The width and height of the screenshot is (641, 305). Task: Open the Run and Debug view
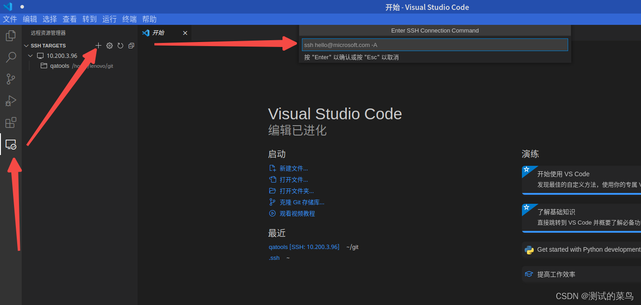click(x=10, y=101)
